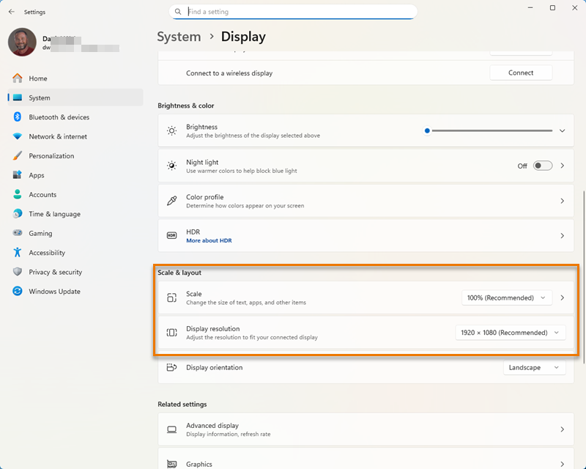Screen dimensions: 586x469
Task: Open Privacy & security settings
Action: [x=75, y=272]
